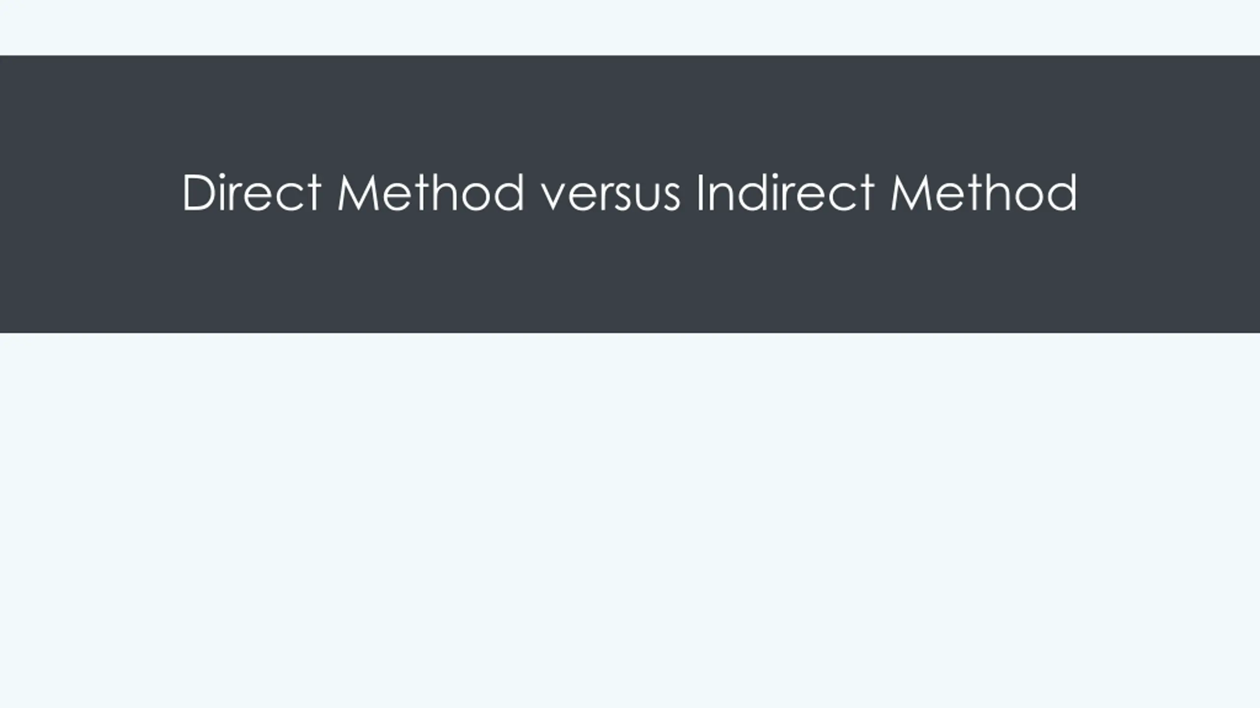Click the capital "M" after the word "Indirect"
Image resolution: width=1260 pixels, height=708 pixels.
[911, 193]
